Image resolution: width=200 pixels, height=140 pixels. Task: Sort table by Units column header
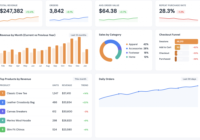click(x=55, y=85)
